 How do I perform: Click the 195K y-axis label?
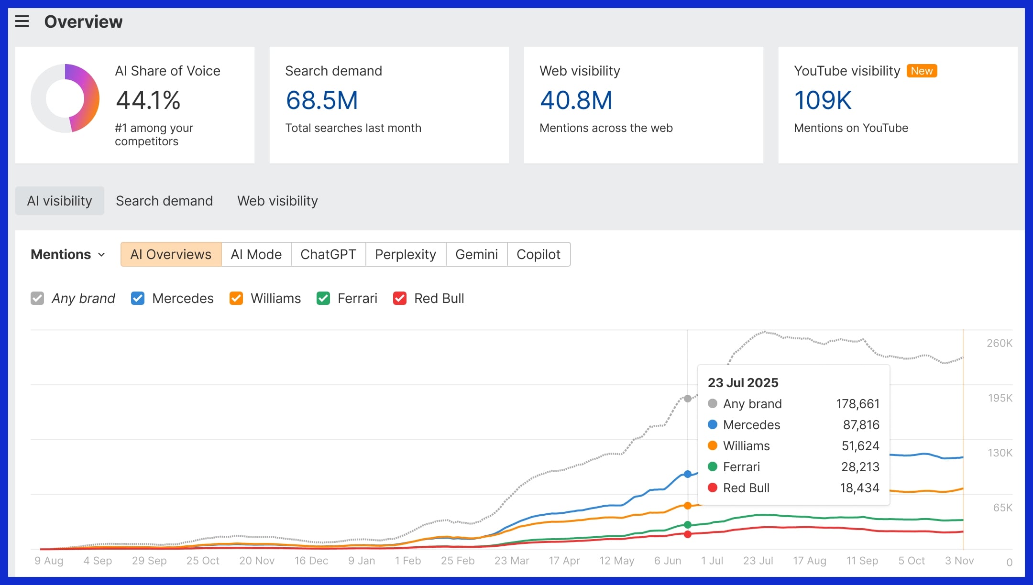[x=1000, y=398]
